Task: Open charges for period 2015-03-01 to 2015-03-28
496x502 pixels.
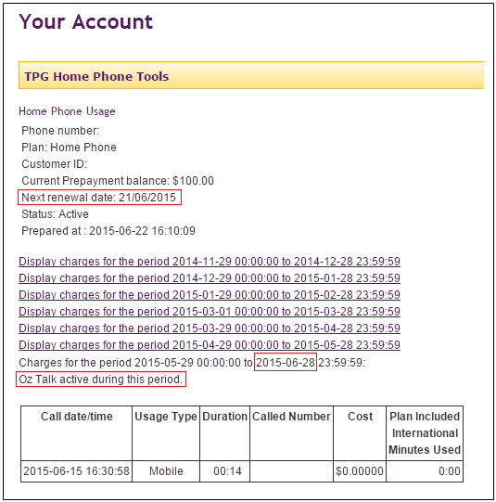Action: [x=210, y=312]
